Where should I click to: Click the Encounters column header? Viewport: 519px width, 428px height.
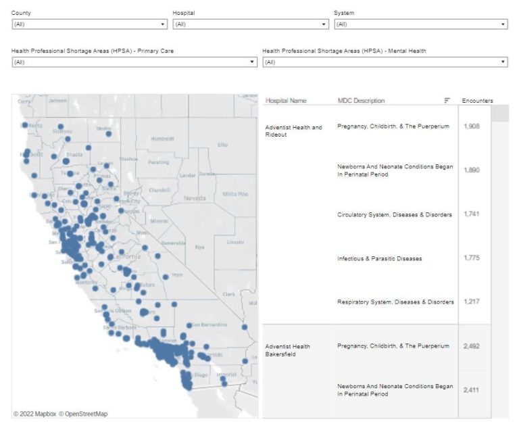pos(477,101)
